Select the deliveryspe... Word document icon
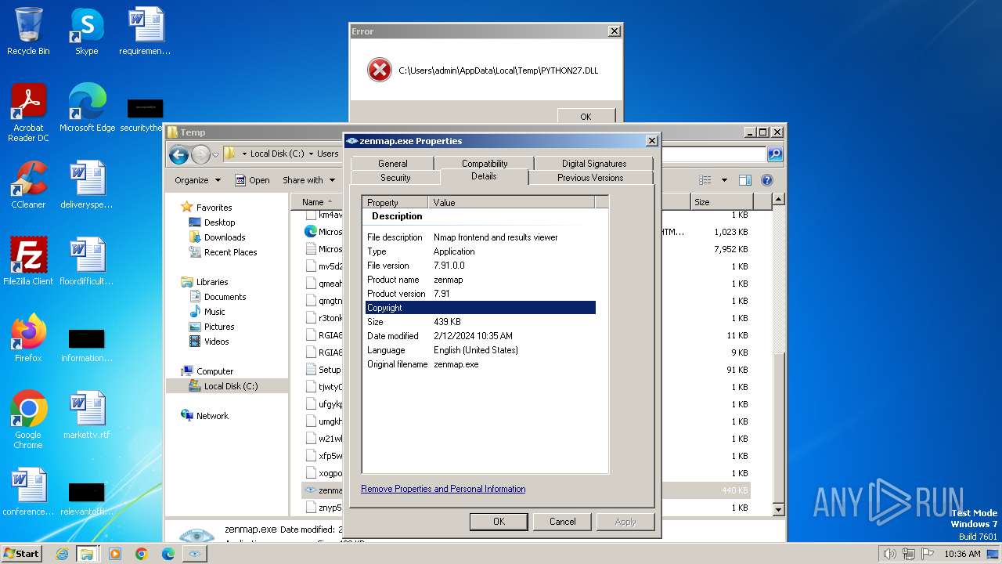 click(x=86, y=186)
